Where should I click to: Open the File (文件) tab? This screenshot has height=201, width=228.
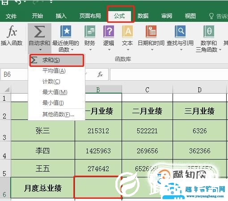coord(11,16)
